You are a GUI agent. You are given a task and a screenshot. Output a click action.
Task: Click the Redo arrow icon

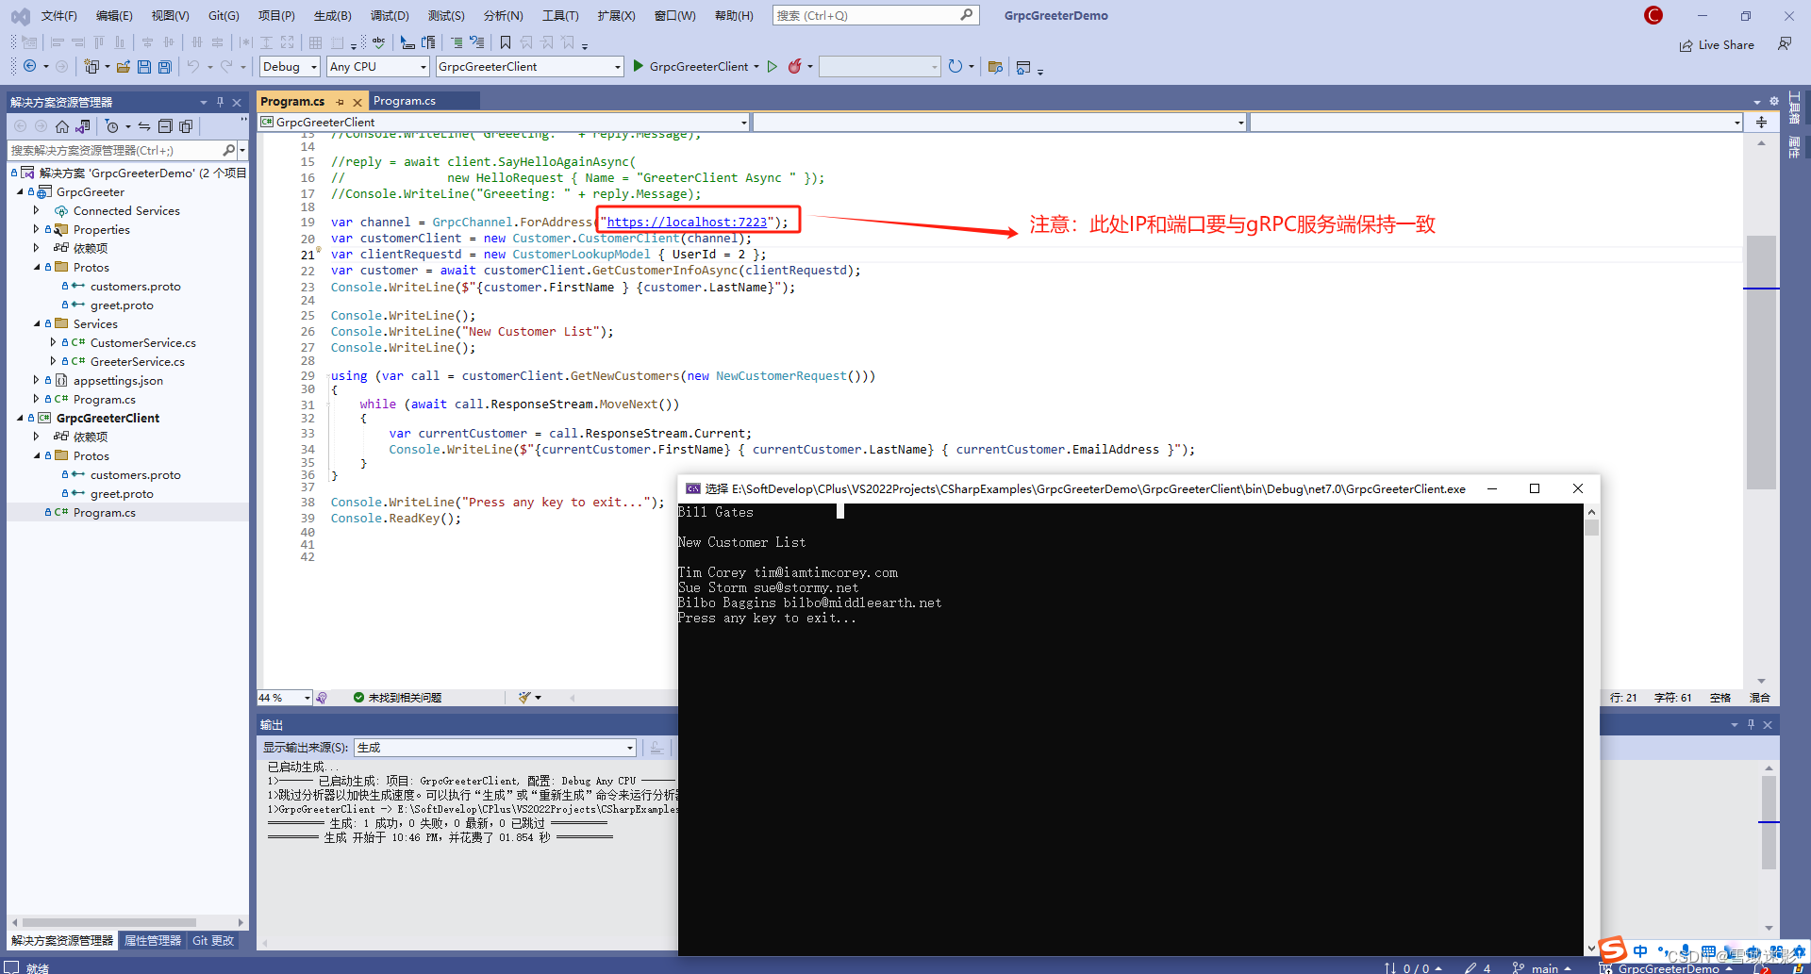(226, 66)
